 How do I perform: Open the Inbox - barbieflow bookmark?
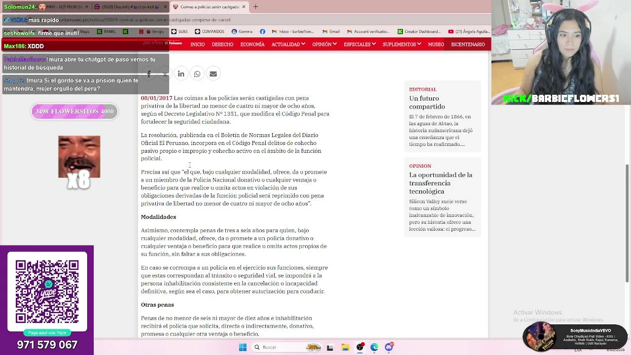[x=293, y=32]
